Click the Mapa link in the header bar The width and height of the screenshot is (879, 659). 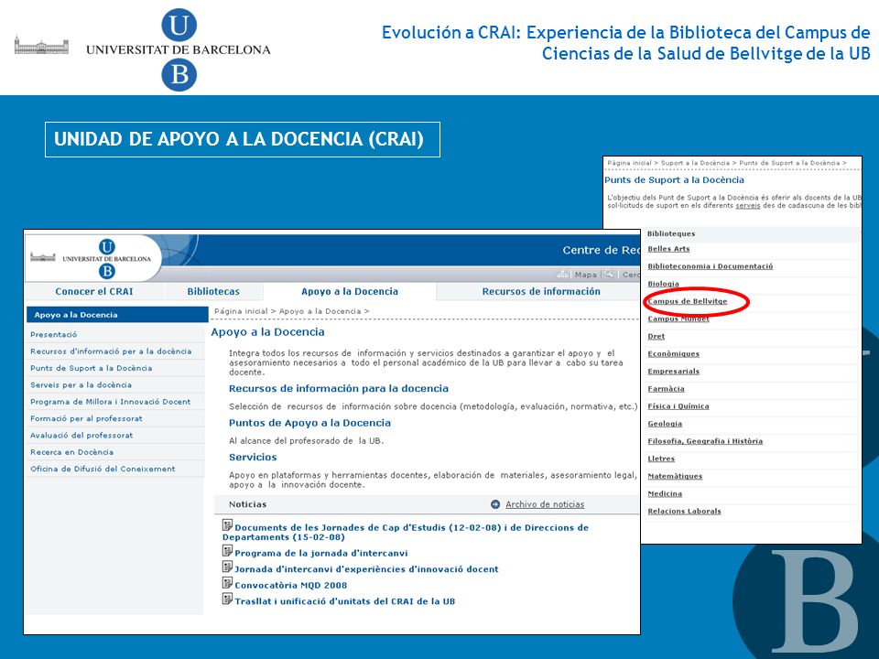coord(585,275)
